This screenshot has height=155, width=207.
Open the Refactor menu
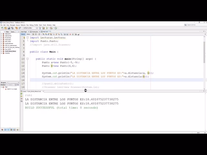23,25
